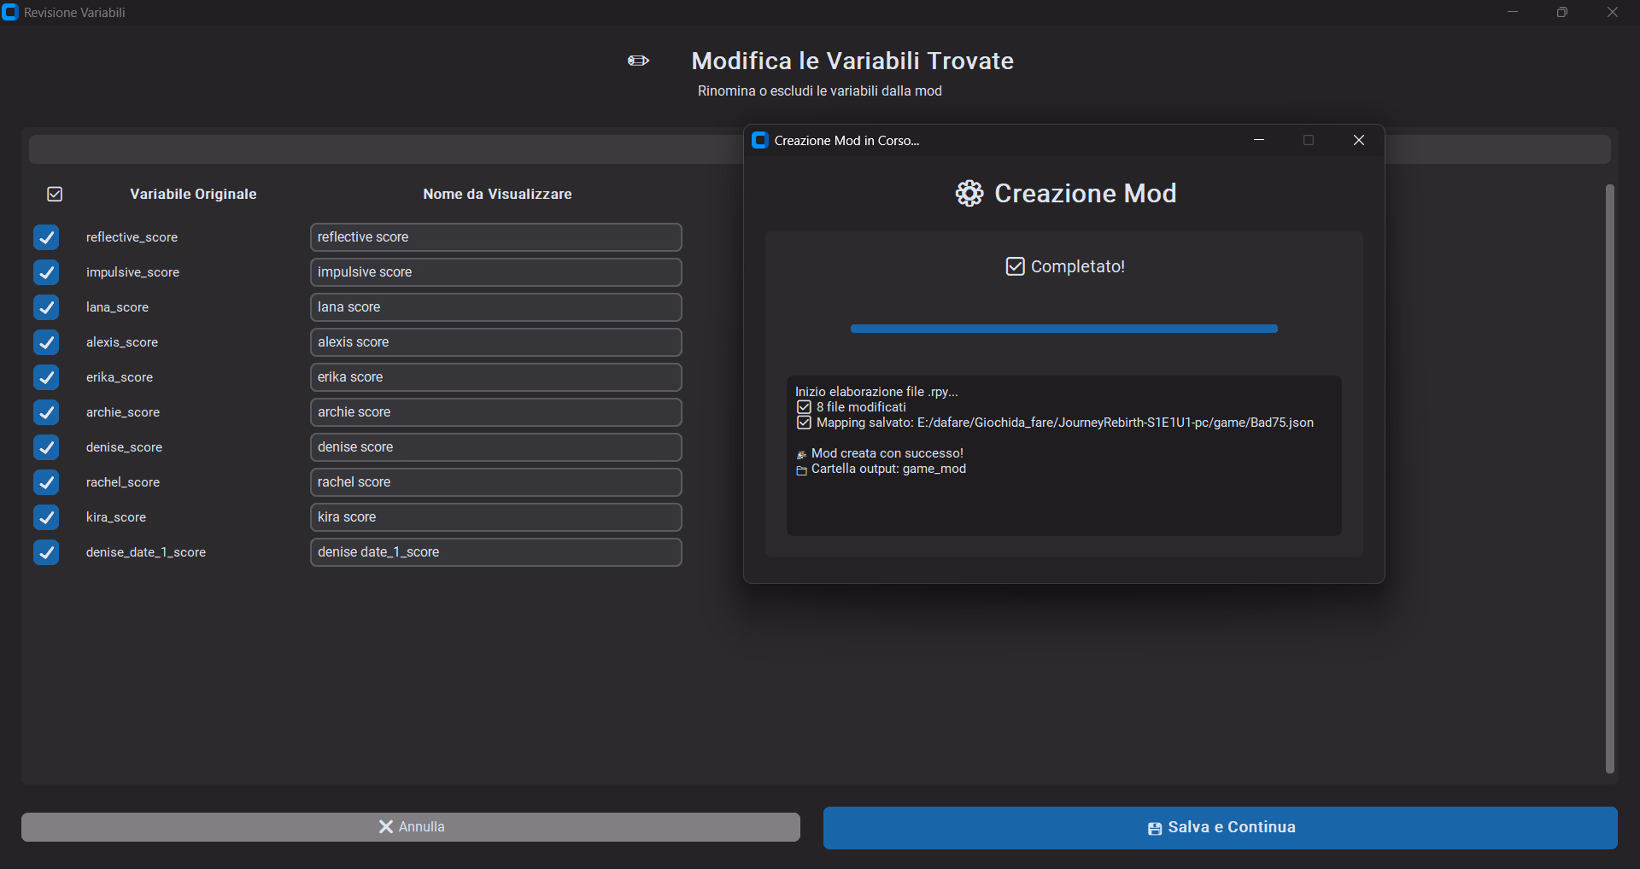Viewport: 1640px width, 869px height.
Task: Click the check icon beside Mapping salvato
Action: click(804, 423)
